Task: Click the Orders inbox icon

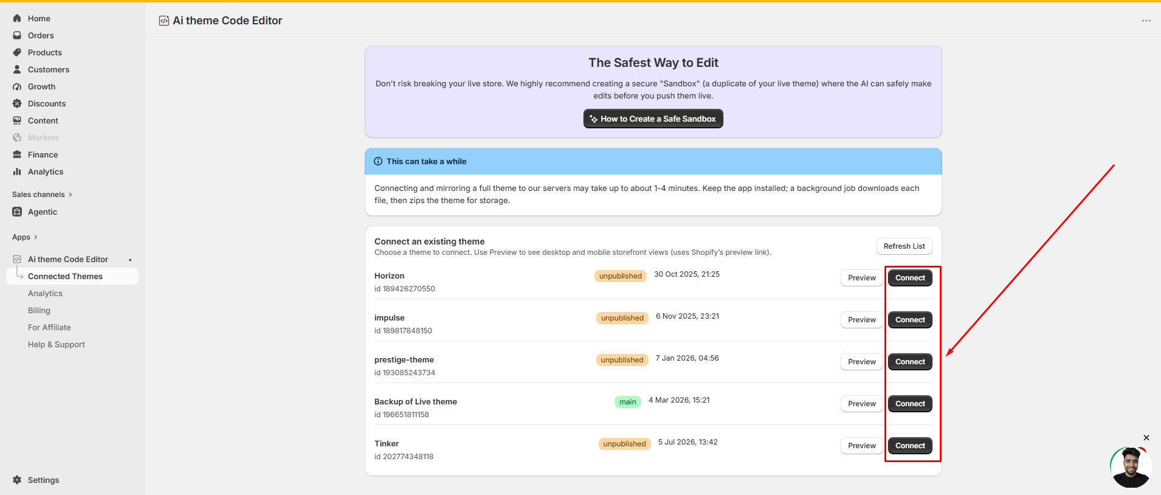Action: (x=17, y=35)
